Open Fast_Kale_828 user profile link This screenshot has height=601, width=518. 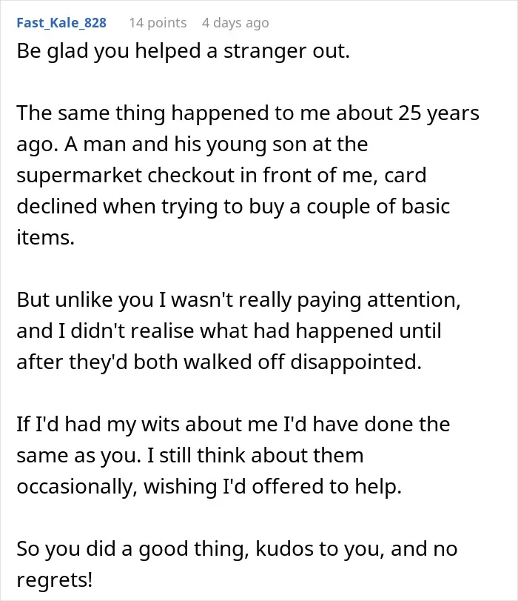coord(61,23)
